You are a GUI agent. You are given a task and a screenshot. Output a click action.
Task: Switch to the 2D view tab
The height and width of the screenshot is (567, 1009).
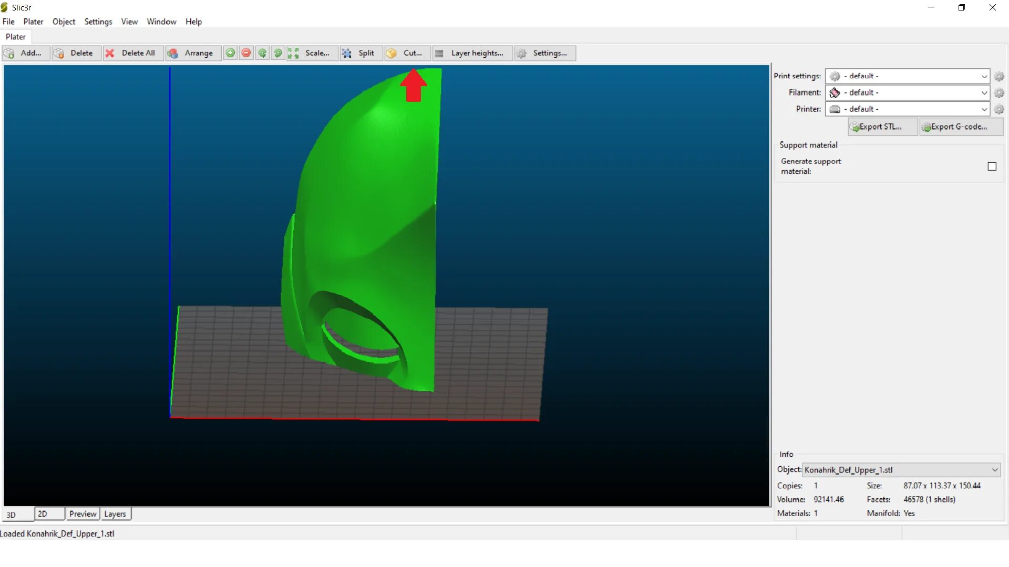coord(49,514)
